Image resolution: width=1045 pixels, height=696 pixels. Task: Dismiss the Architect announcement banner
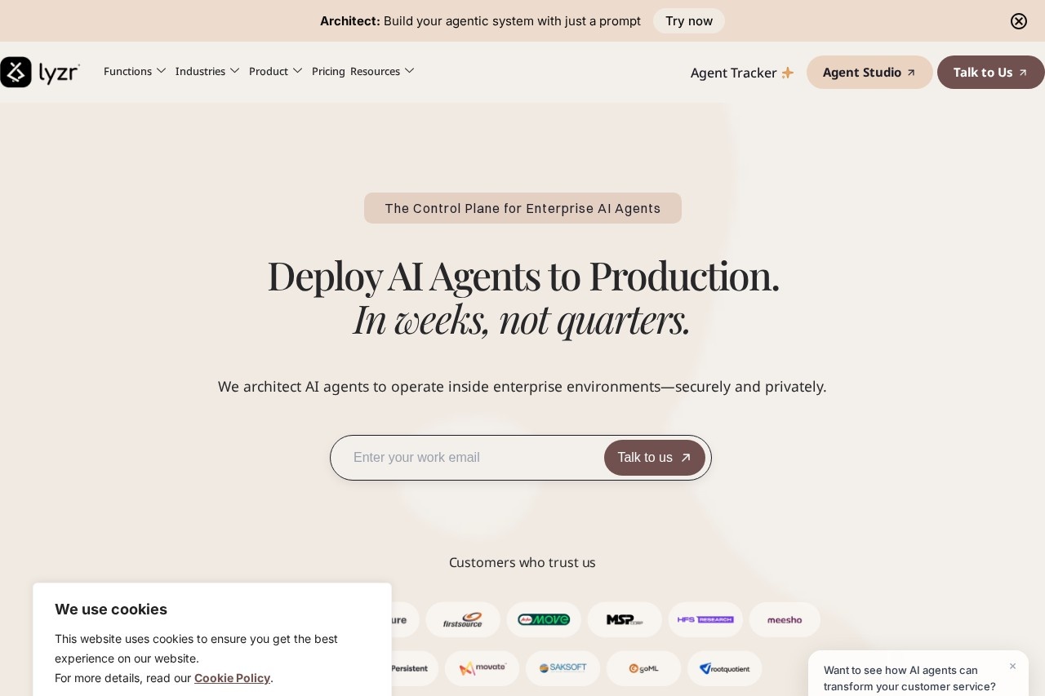1018,21
